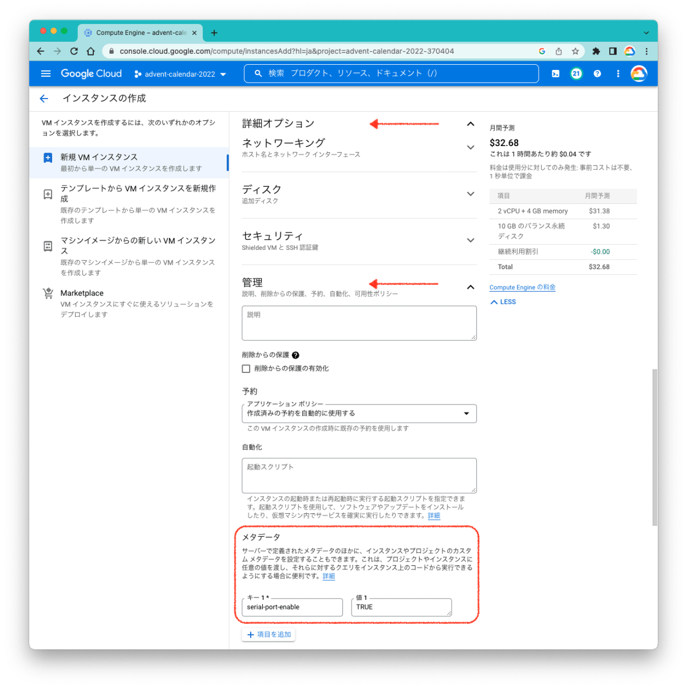This screenshot has width=687, height=688.
Task: Open the advent-calendar-2022 project selector
Action: pos(180,74)
